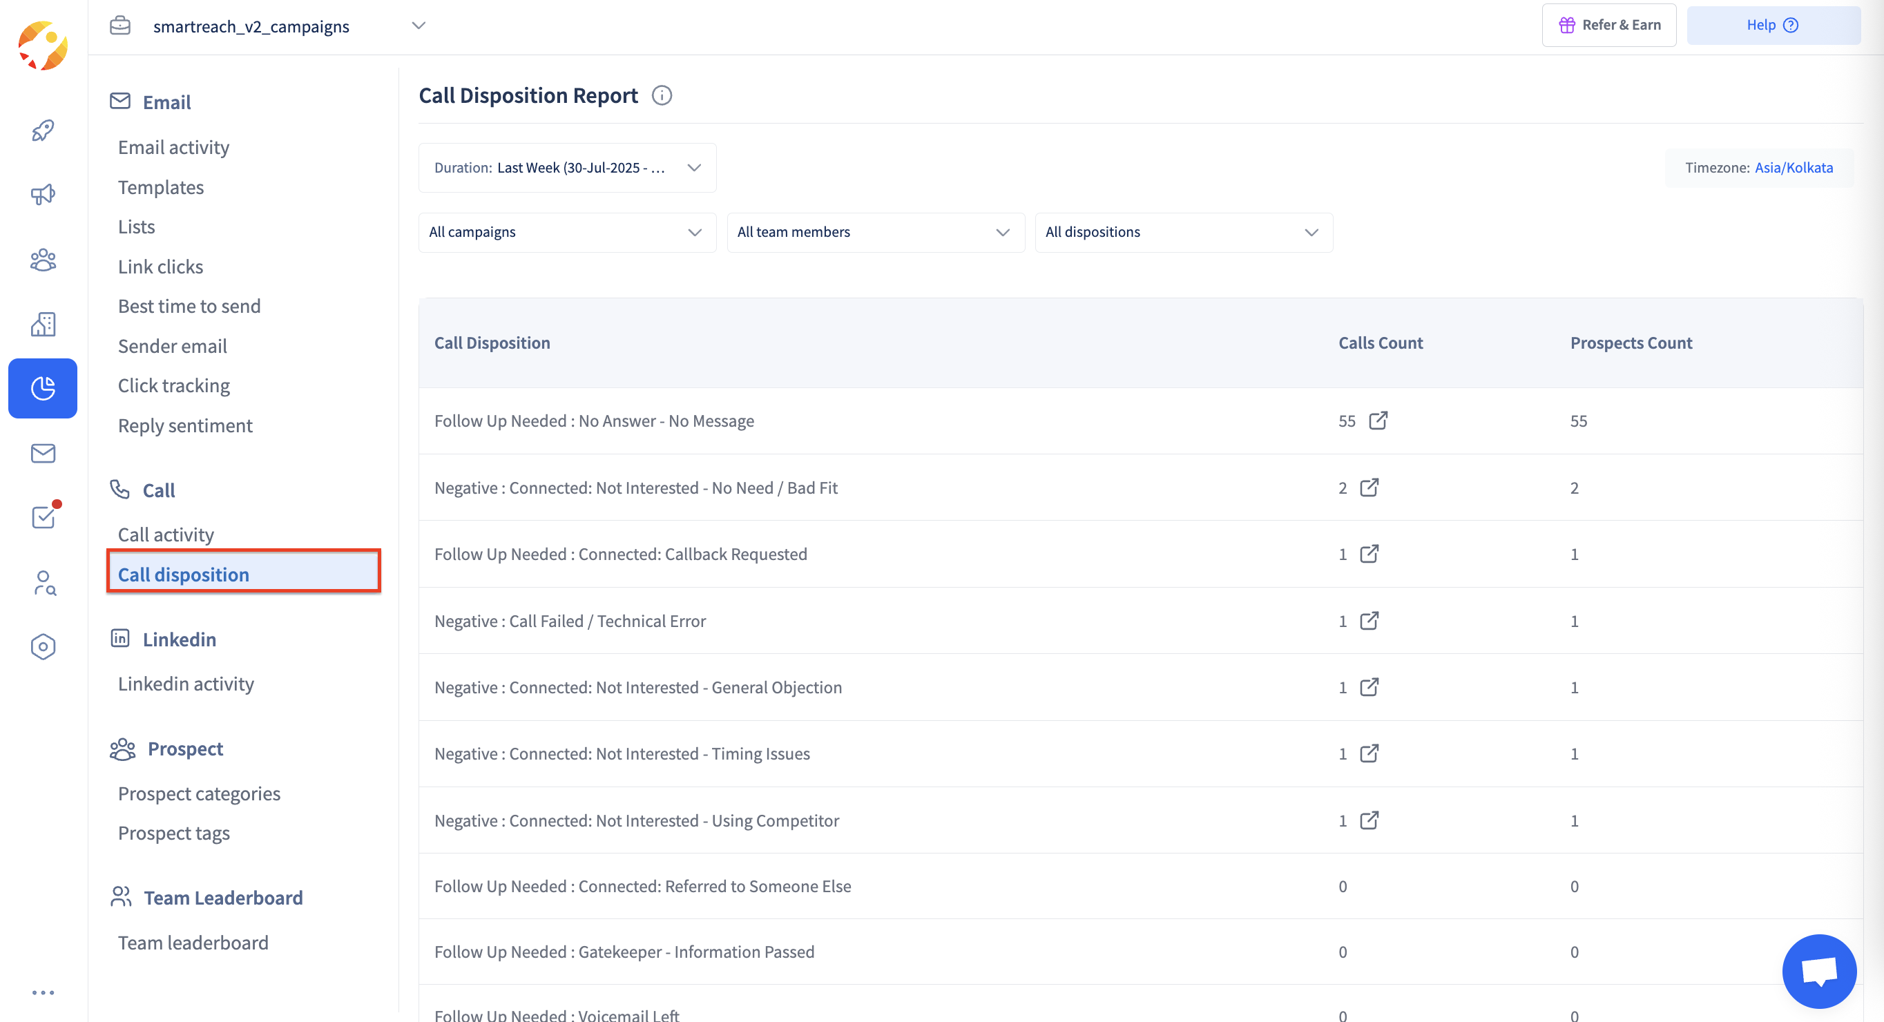Open the person-search icon in sidebar
1884x1022 pixels.
tap(44, 583)
